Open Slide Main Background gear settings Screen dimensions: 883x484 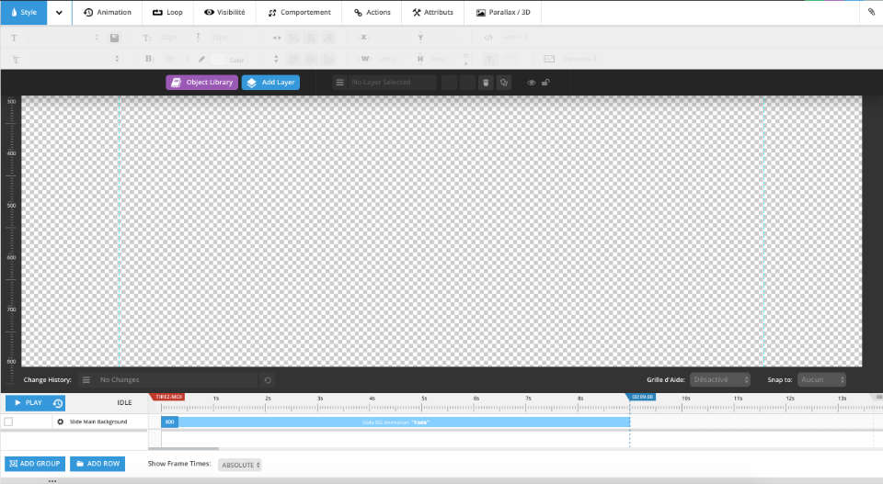click(x=61, y=422)
